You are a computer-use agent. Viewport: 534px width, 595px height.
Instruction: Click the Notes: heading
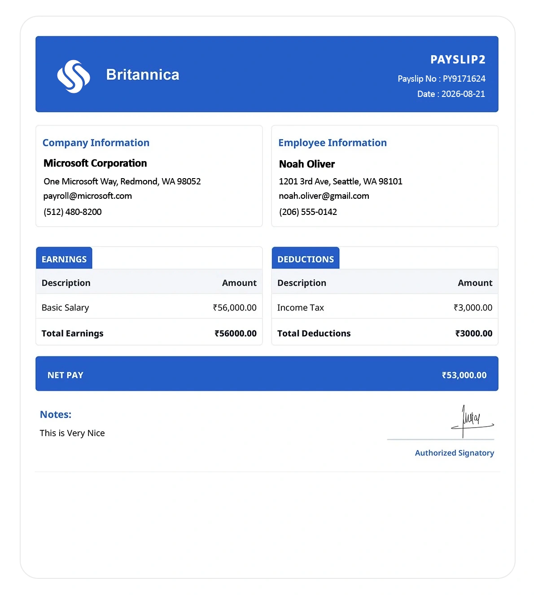pos(56,415)
